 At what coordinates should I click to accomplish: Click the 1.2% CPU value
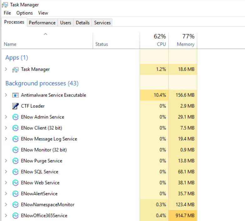pyautogui.click(x=161, y=69)
